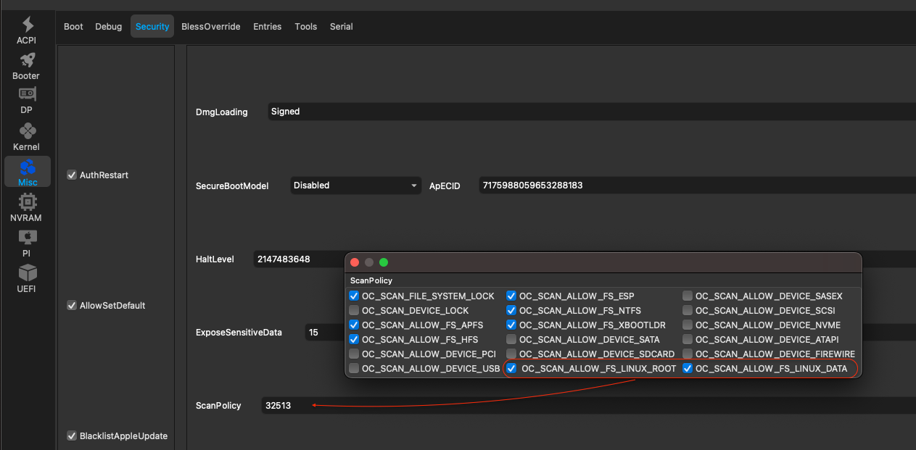Select the UEFI box icon
Image resolution: width=916 pixels, height=450 pixels.
(x=27, y=273)
